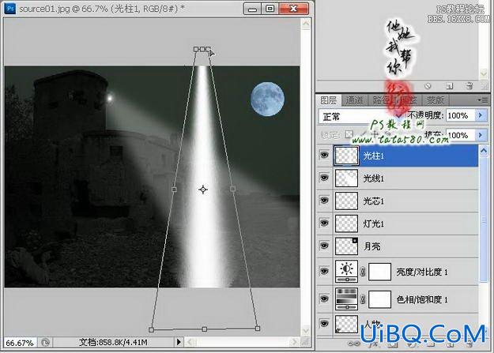494x353 pixels.
Task: Click the bottom-right transform handle
Action: [258, 329]
